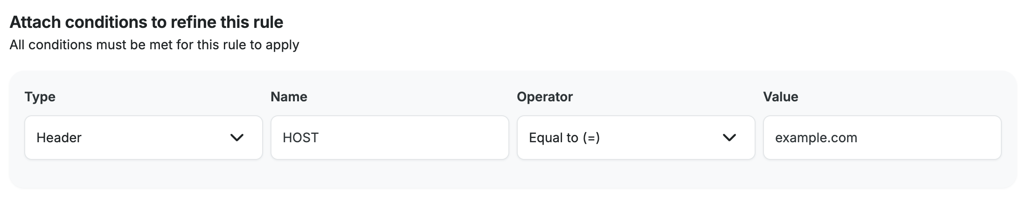Click empty area right of 'HOST' text
Image resolution: width=1027 pixels, height=198 pixels.
tap(420, 138)
